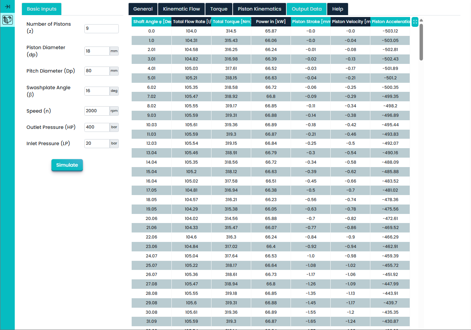
Task: Click the table's vertical scrollbar thumb
Action: pos(421,42)
